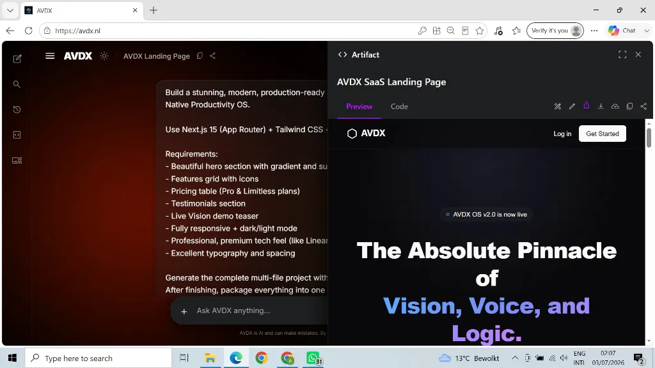The height and width of the screenshot is (368, 655).
Task: Open WhatsApp from taskbar
Action: [313, 358]
